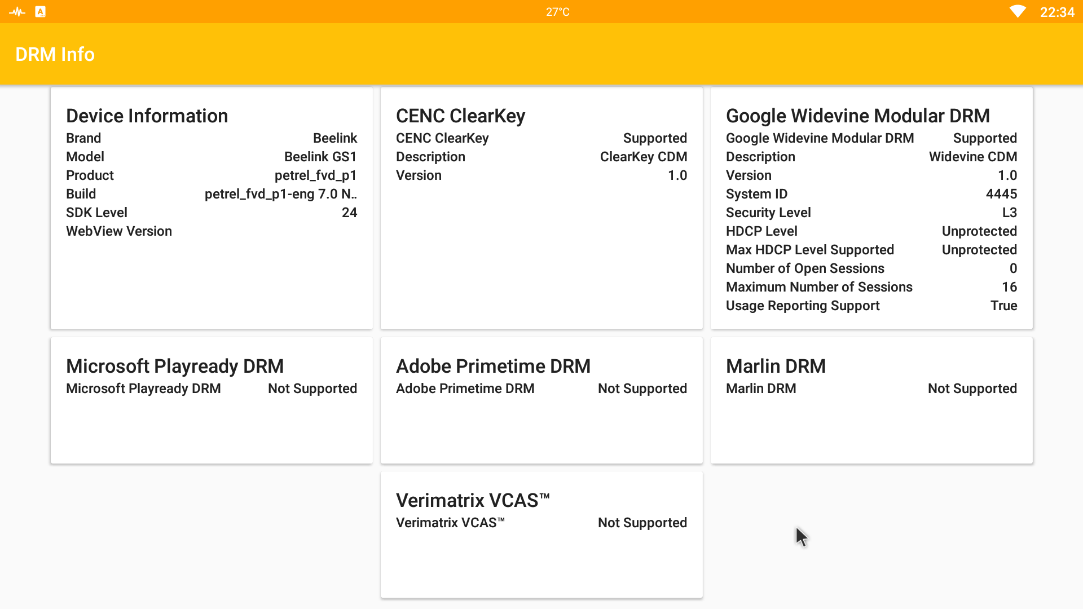This screenshot has width=1083, height=609.
Task: Select the Marlin DRM card heading
Action: (x=776, y=366)
